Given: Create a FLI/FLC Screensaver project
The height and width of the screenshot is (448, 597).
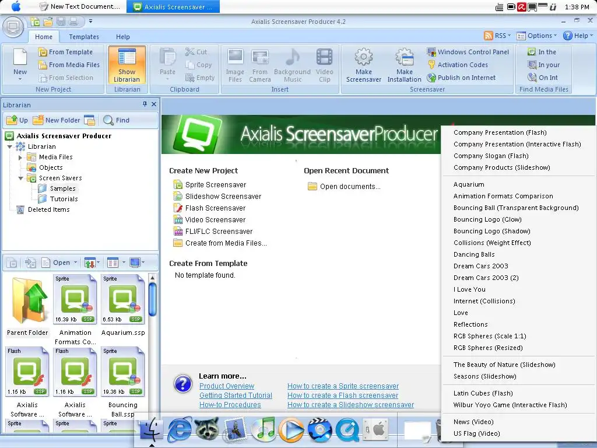Looking at the screenshot, I should [x=219, y=232].
